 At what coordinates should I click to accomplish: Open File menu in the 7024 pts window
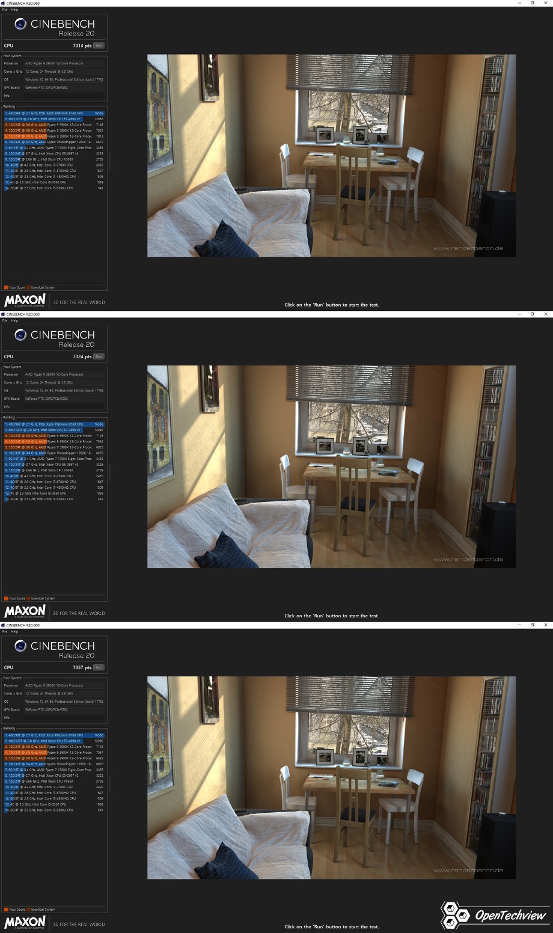click(x=5, y=320)
